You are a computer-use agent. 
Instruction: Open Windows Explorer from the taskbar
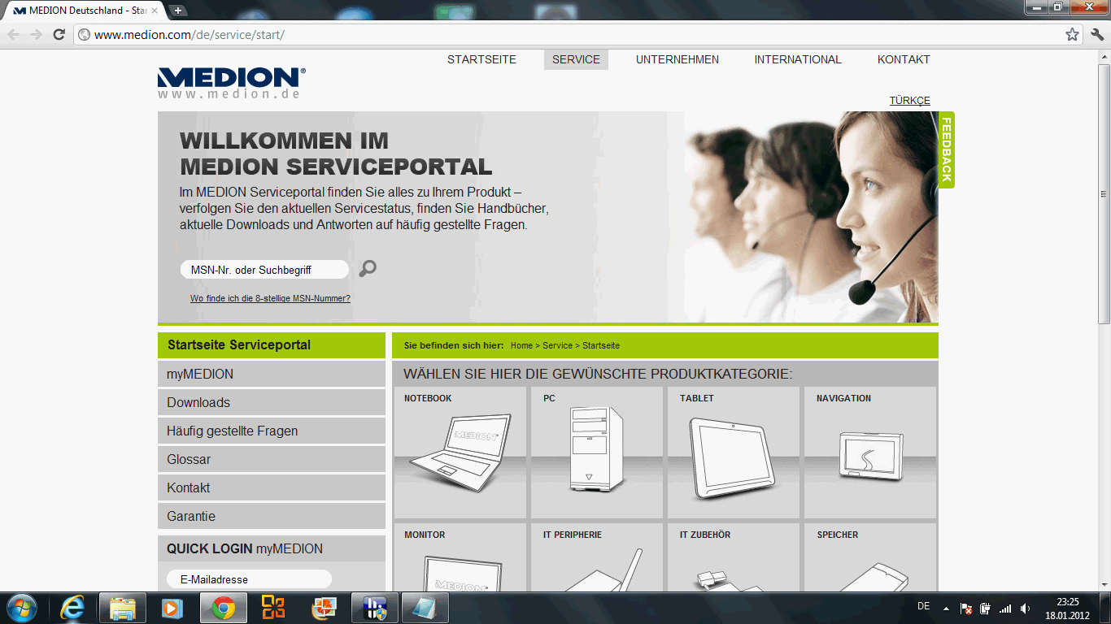123,608
